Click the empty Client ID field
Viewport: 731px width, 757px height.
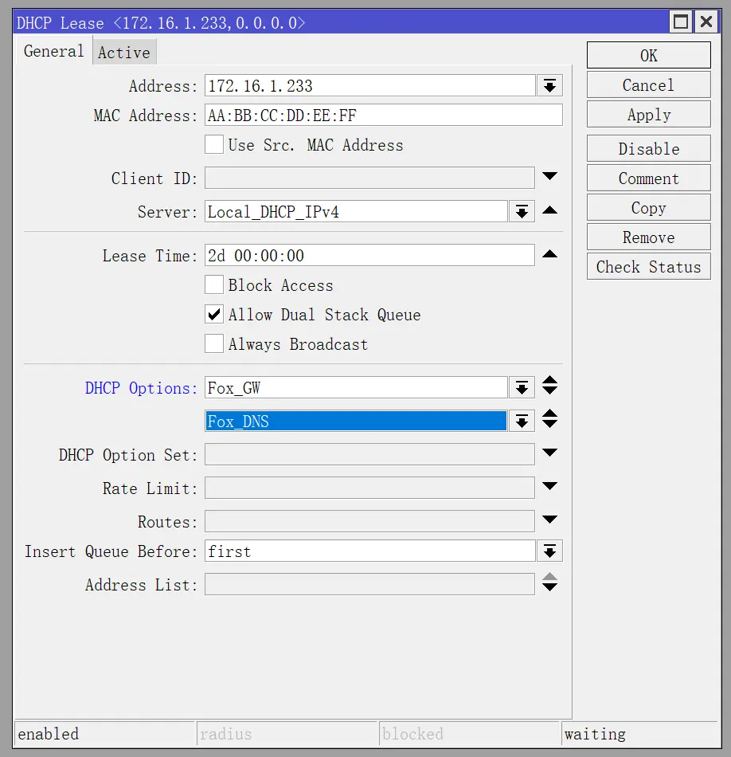[369, 178]
